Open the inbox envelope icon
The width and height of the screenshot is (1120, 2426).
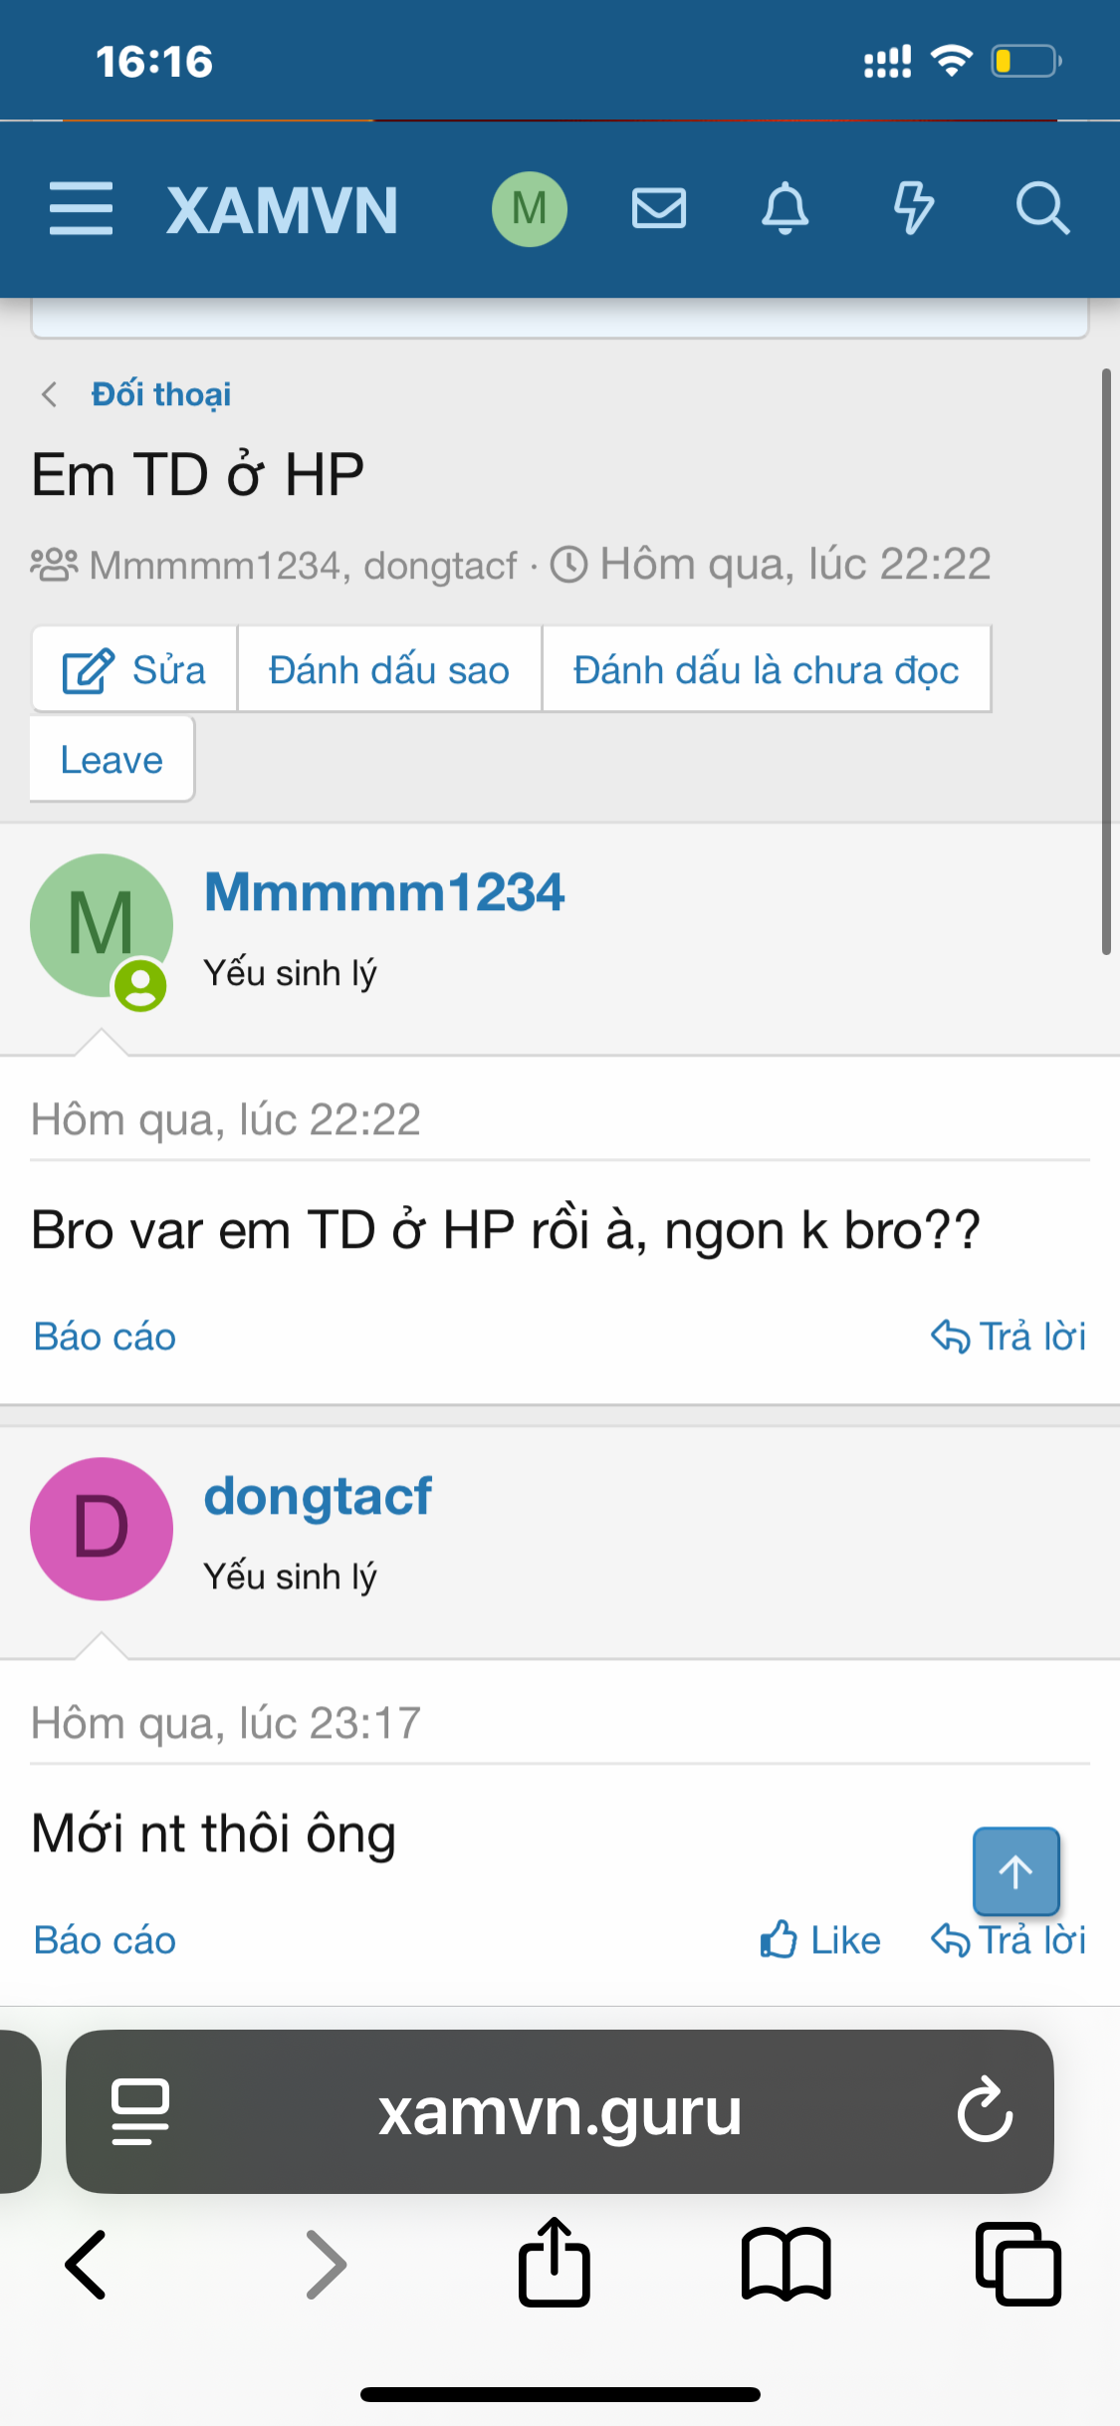click(x=659, y=209)
